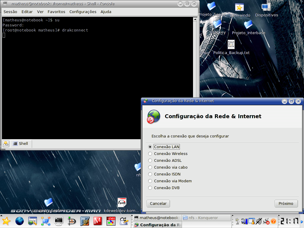Viewport: 304px width, 228px height.
Task: Activate the Configuração da Rede taskbar entry
Action: [157, 225]
